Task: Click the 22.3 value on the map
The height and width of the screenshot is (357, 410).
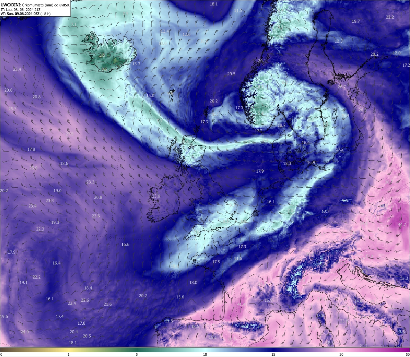Action: point(40,229)
